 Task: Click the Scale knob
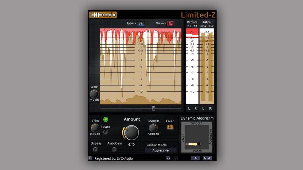point(94,94)
